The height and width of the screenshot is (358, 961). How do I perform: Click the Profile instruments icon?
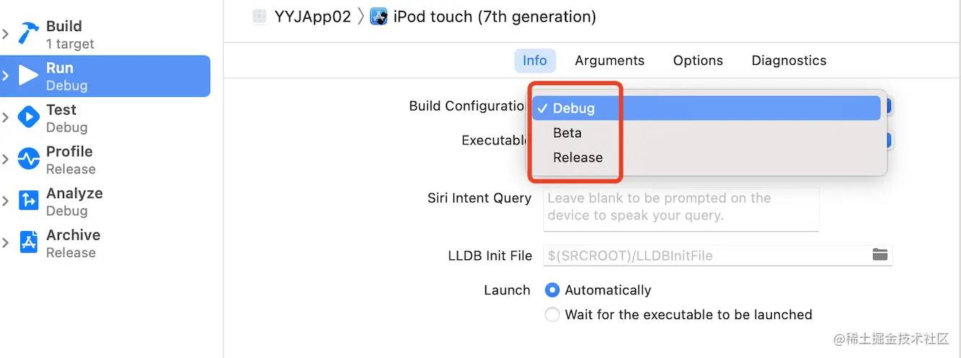click(28, 160)
